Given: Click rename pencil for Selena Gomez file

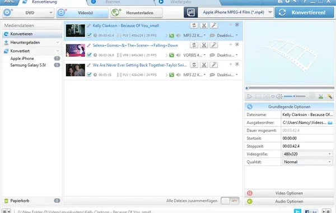Looking at the screenshot, I should 88,45.
